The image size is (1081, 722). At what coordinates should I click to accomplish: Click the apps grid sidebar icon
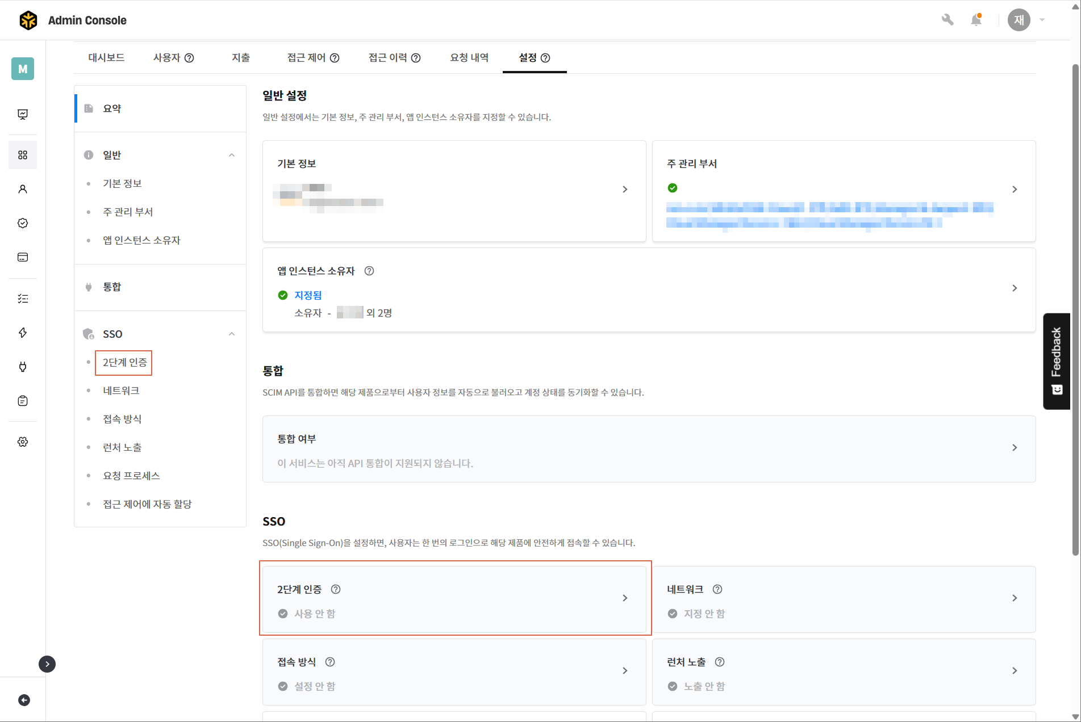click(x=23, y=155)
